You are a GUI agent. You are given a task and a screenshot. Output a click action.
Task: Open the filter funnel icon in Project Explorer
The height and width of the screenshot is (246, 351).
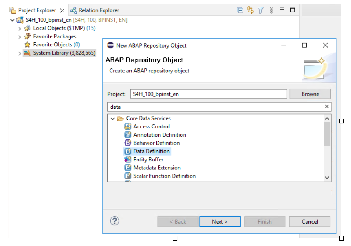(x=261, y=10)
